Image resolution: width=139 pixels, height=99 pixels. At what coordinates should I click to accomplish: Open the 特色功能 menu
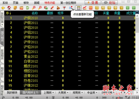[50, 3]
